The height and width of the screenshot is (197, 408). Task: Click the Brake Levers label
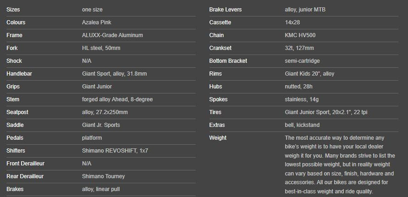point(226,10)
